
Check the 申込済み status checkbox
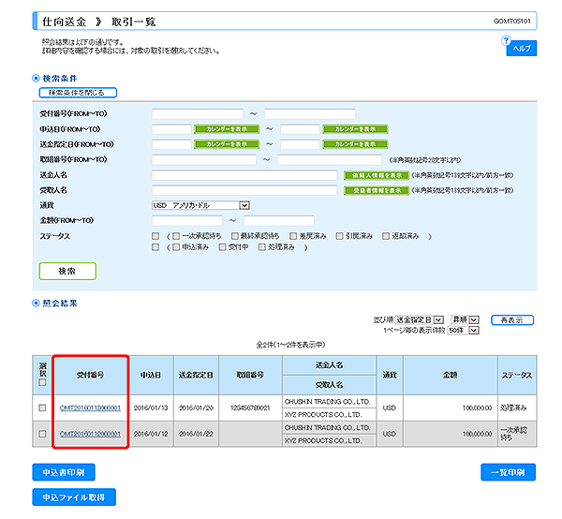[175, 247]
